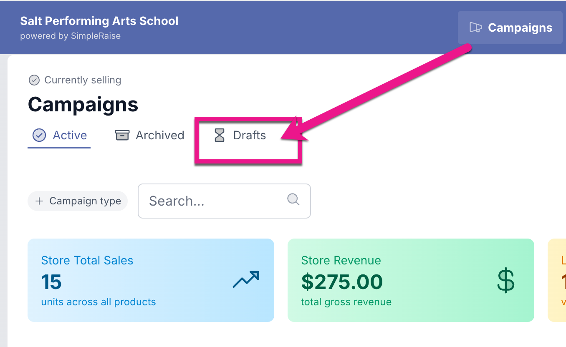Click the checkmark icon beside Currently selling
Screen dimensions: 566x347
(34, 80)
